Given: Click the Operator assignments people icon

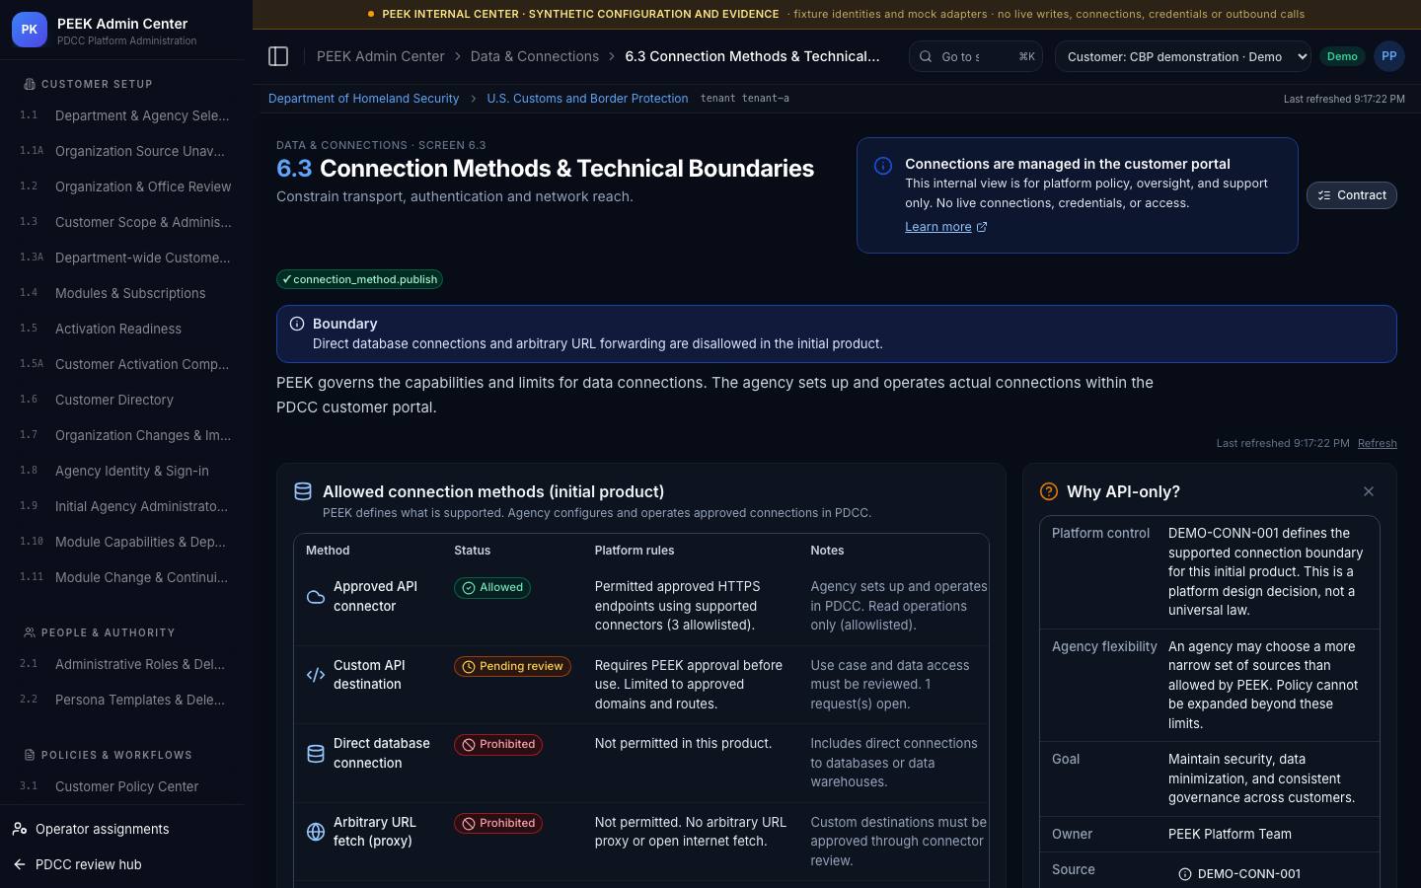Looking at the screenshot, I should 20,829.
